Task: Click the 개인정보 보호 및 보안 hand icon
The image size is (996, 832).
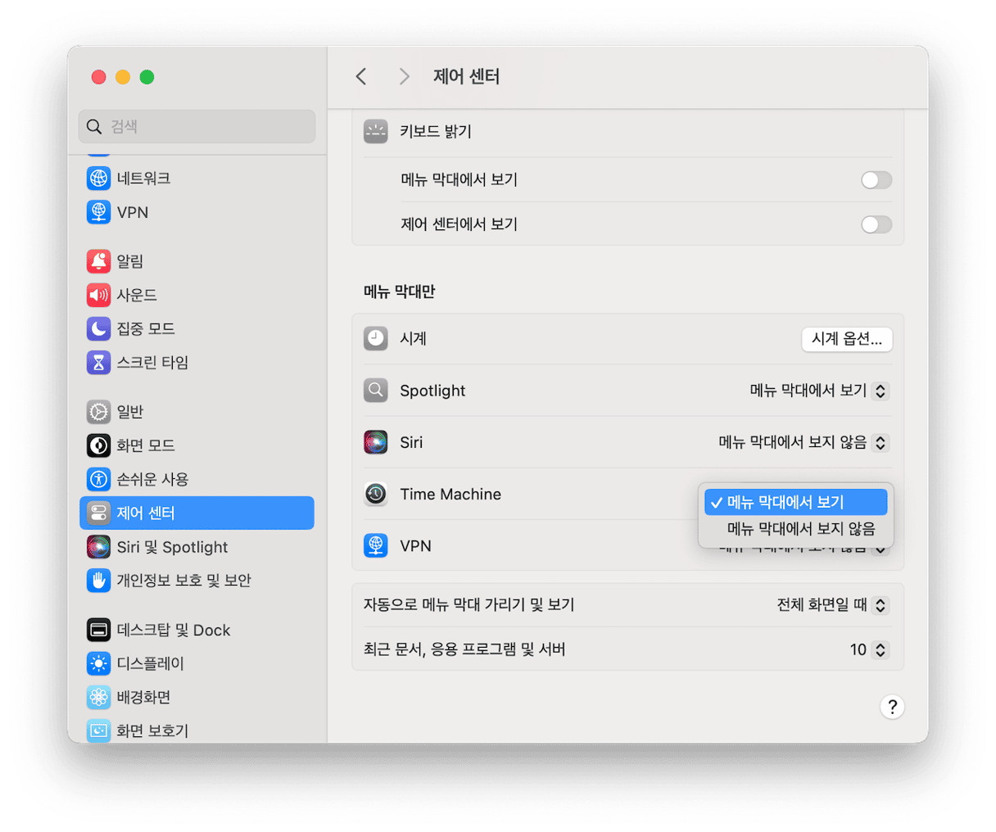Action: tap(98, 581)
